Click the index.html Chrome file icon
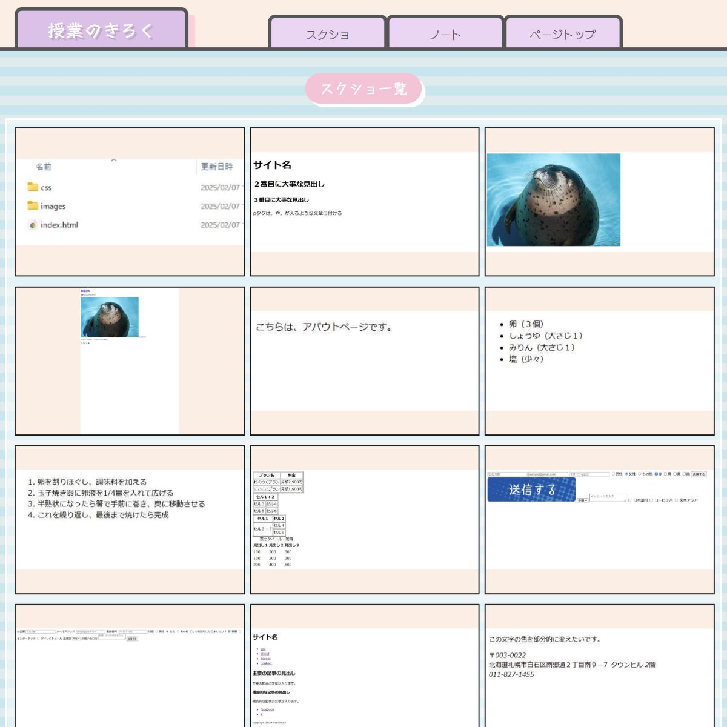This screenshot has height=727, width=727. (33, 225)
